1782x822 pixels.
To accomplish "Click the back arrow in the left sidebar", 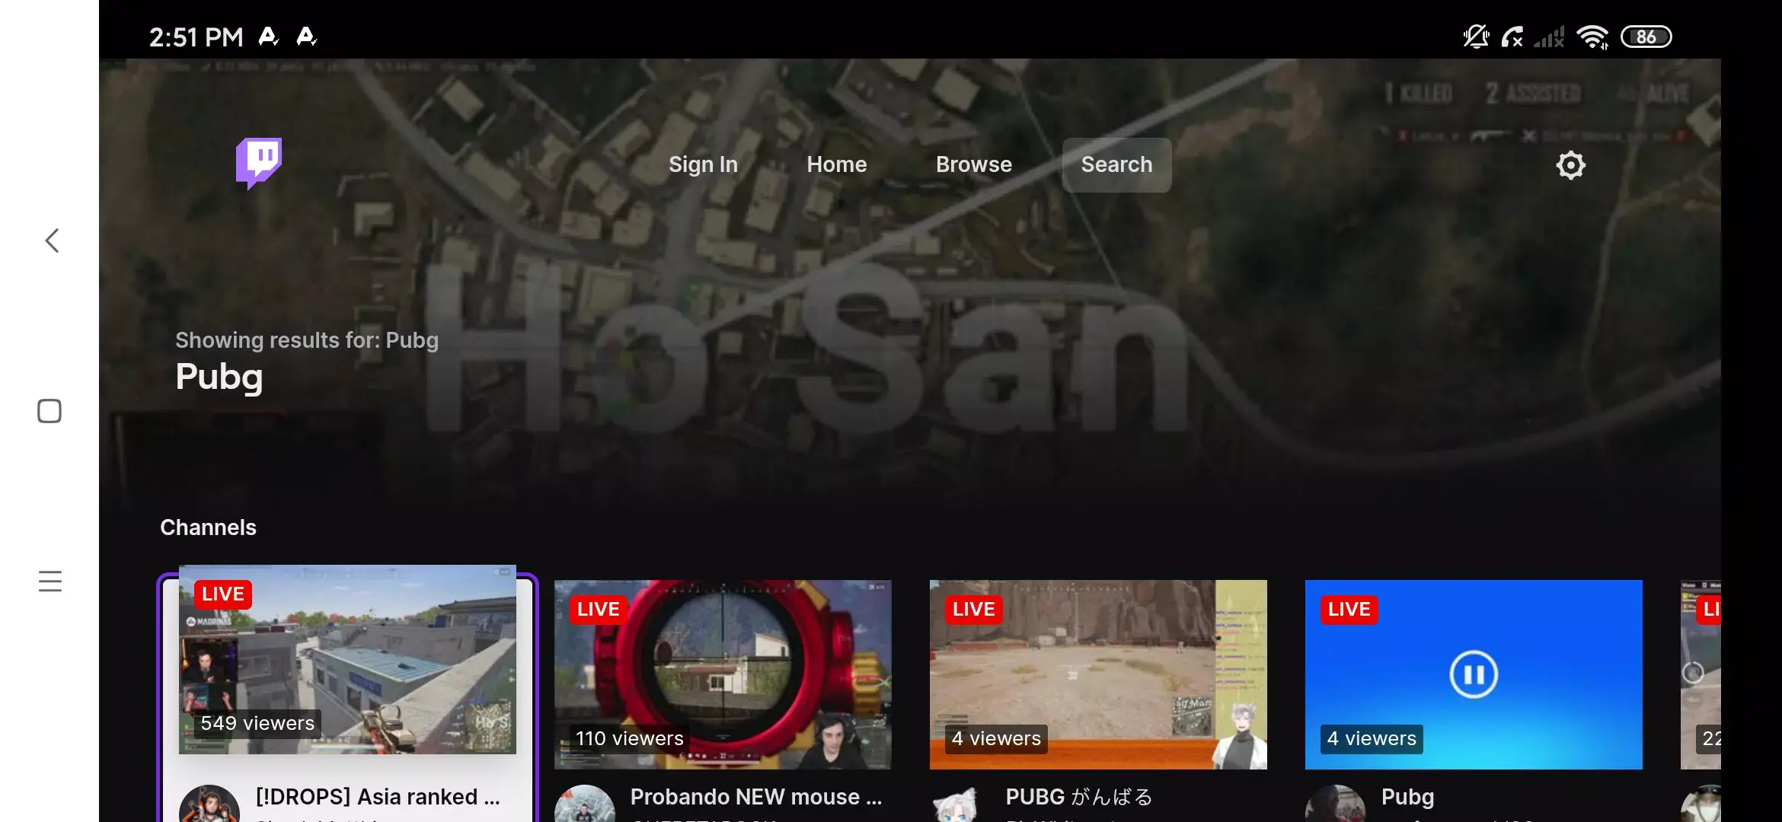I will (50, 240).
